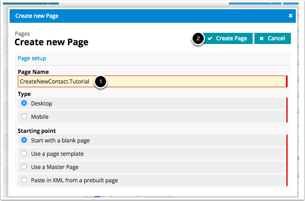Open the Page setup tab
This screenshot has height=201, width=305.
click(32, 59)
